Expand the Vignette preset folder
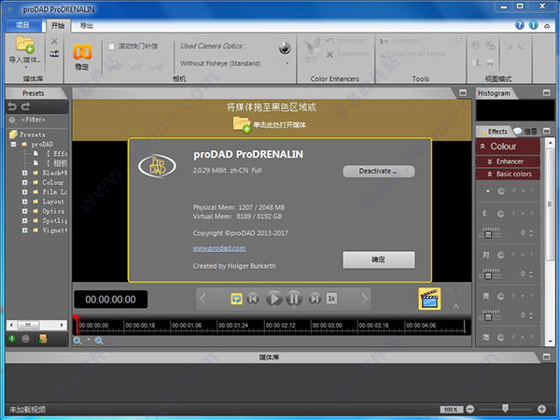This screenshot has width=560, height=420. (x=24, y=231)
